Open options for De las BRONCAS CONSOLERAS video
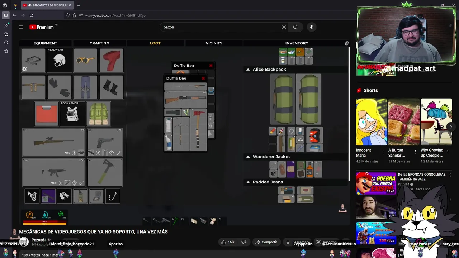Viewport: 459px width, 258px height. 450,175
